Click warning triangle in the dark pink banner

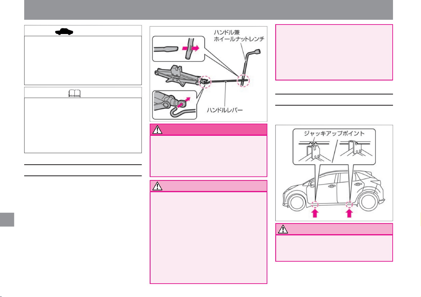158,130
